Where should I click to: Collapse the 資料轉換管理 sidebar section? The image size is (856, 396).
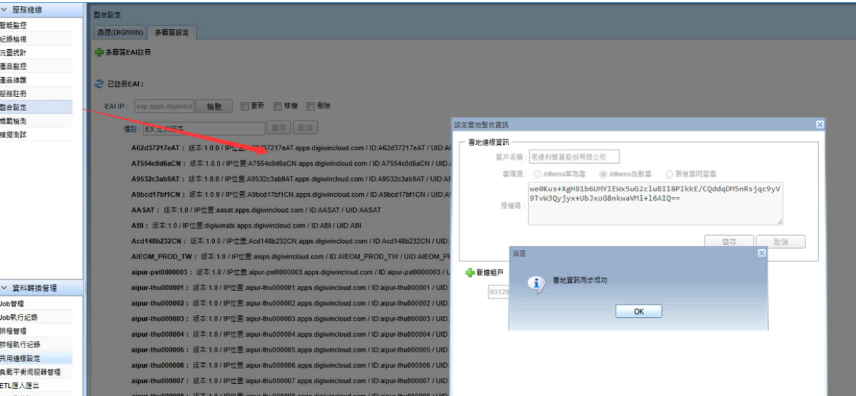point(7,288)
